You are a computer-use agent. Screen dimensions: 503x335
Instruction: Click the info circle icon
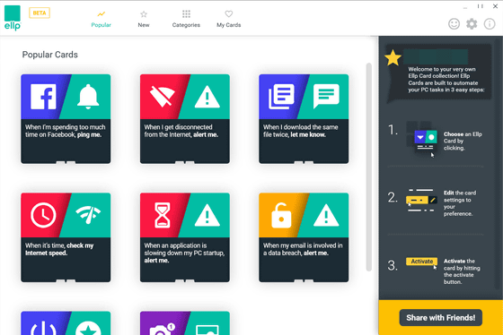point(490,24)
